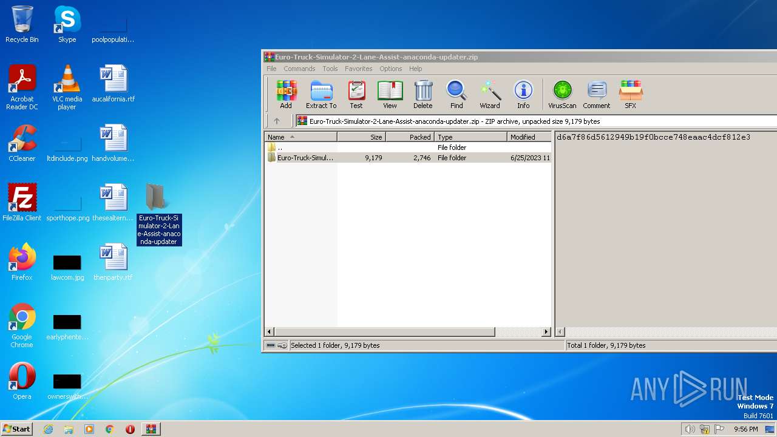Sort by the Packed column header
777x437 pixels.
410,137
